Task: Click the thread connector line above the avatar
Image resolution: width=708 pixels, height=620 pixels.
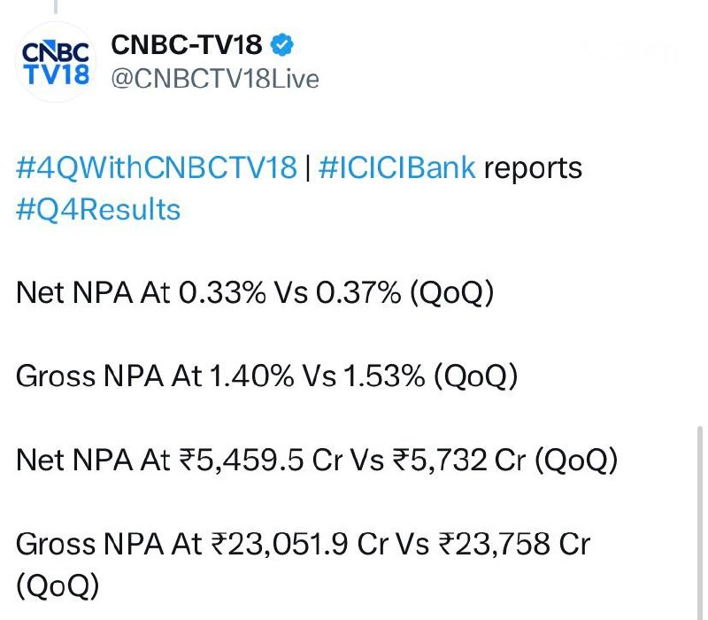Action: tap(54, 7)
